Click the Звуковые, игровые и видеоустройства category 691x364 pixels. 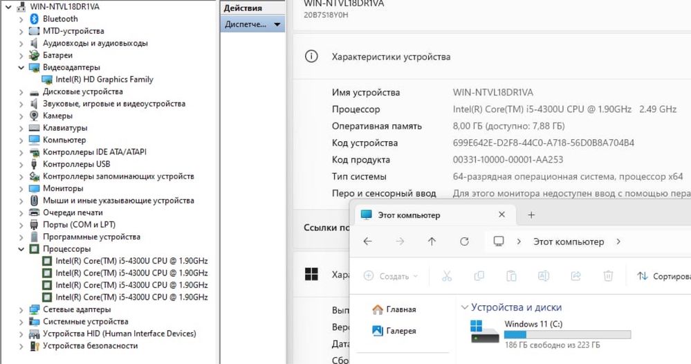(113, 104)
